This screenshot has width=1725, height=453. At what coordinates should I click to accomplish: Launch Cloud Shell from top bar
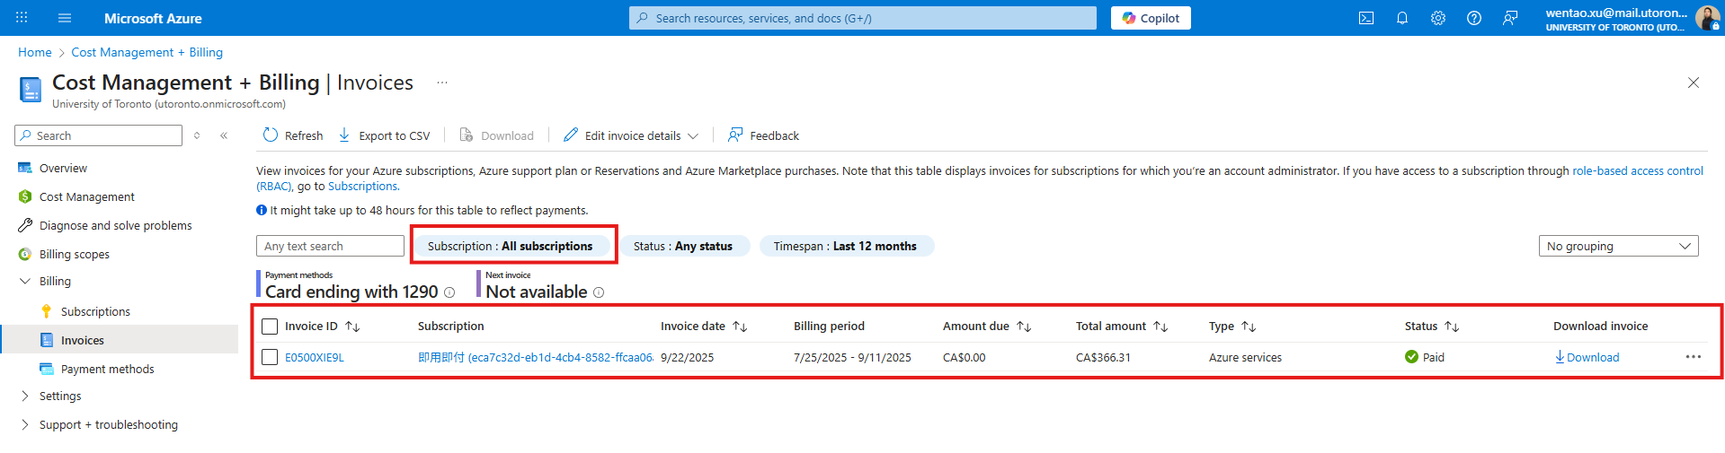1366,18
